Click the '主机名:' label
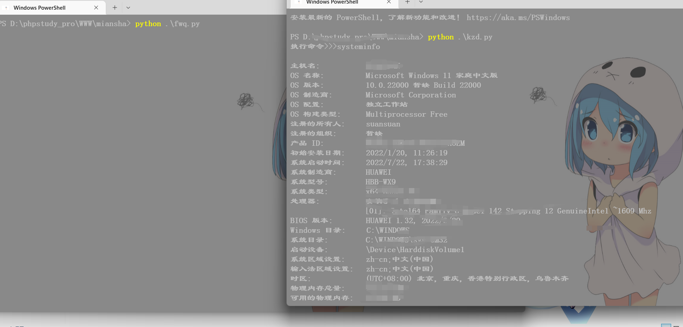This screenshot has width=683, height=327. [x=305, y=66]
